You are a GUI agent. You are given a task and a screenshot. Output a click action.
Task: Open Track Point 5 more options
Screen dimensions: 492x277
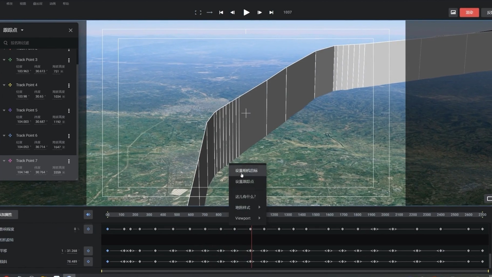point(69,111)
